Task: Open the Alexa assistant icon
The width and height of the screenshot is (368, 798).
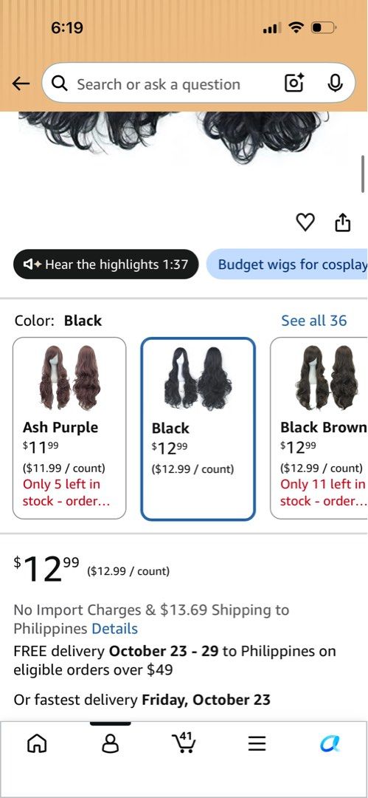Action: coord(330,745)
